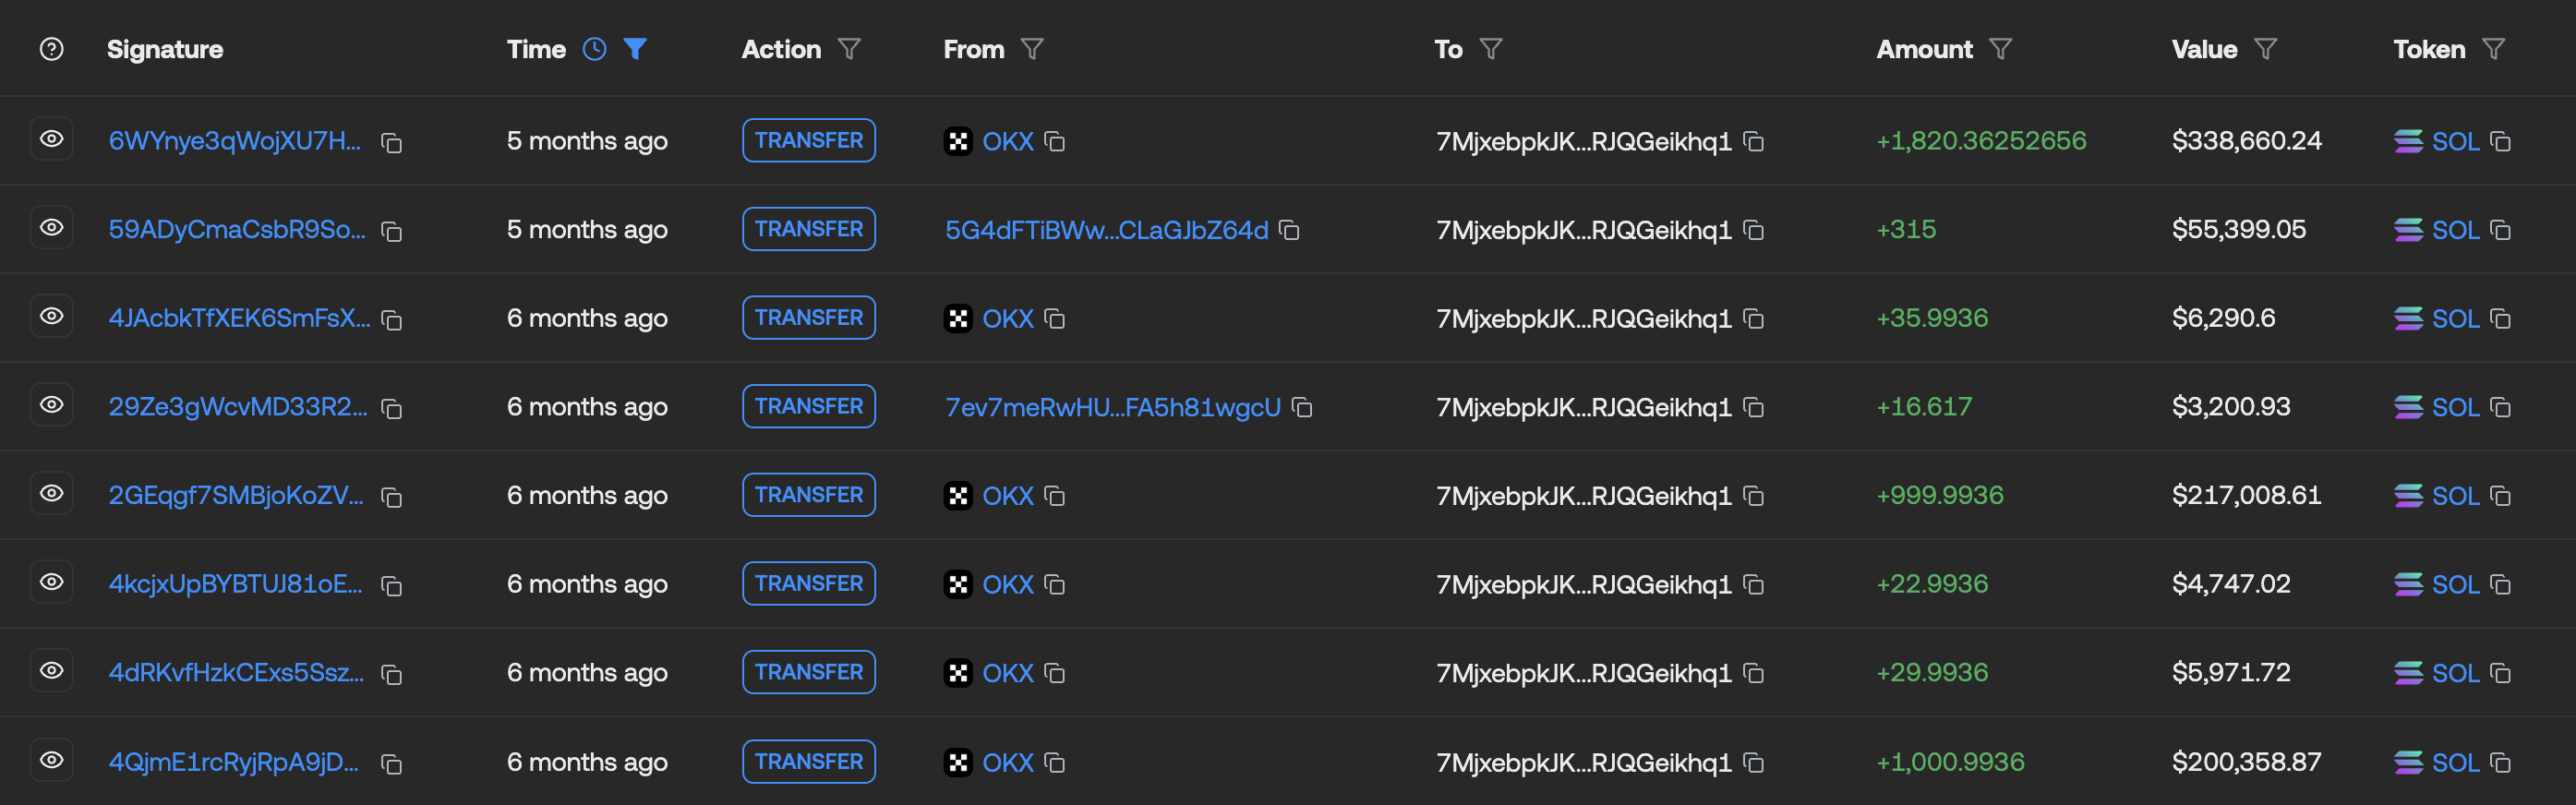Copy signature 6WYnye3qWojXU7H to clipboard

pos(392,143)
